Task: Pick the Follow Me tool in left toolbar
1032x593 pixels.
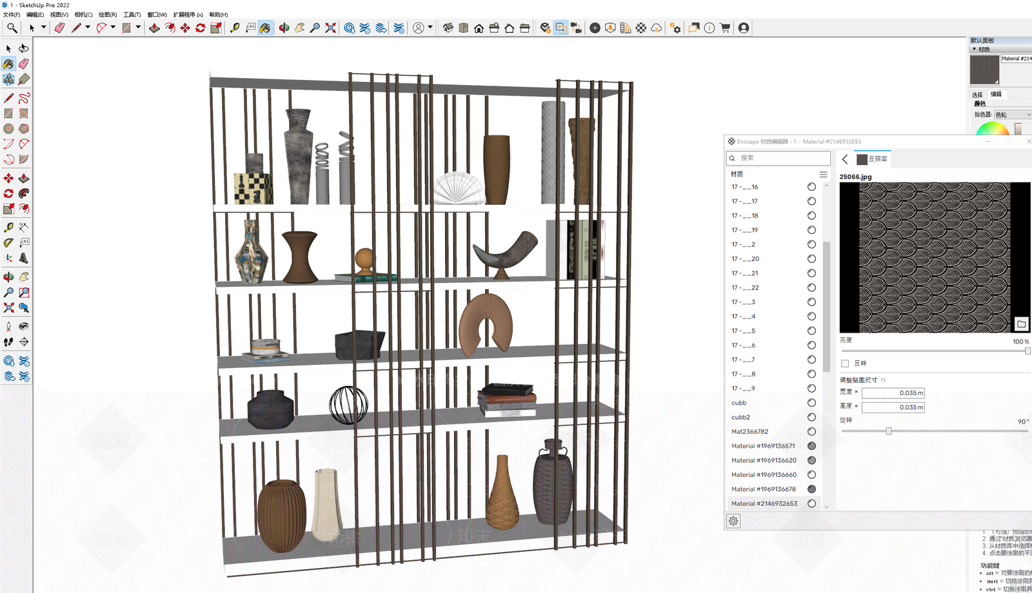Action: [x=24, y=193]
